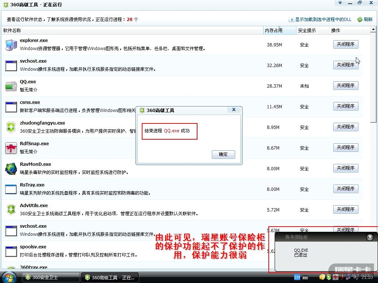Select the zhudongfangyu.exe process name
The image size is (378, 283).
(x=42, y=123)
